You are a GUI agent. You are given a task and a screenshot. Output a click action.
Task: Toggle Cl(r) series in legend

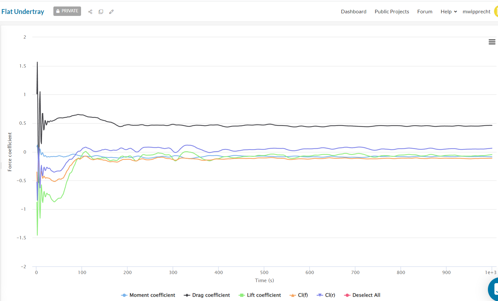tap(326, 295)
